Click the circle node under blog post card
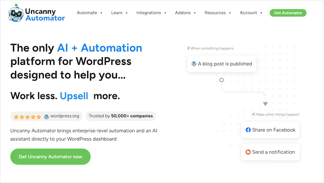This screenshot has height=183, width=324. [221, 80]
